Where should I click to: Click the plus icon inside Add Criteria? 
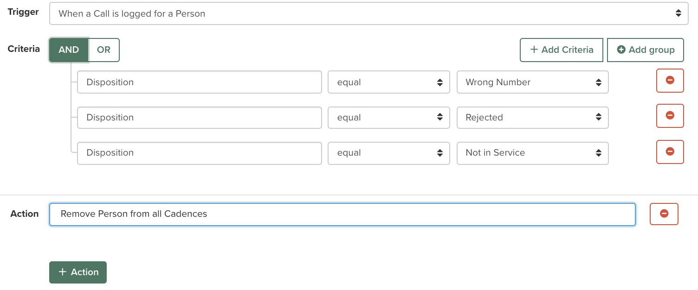click(534, 50)
